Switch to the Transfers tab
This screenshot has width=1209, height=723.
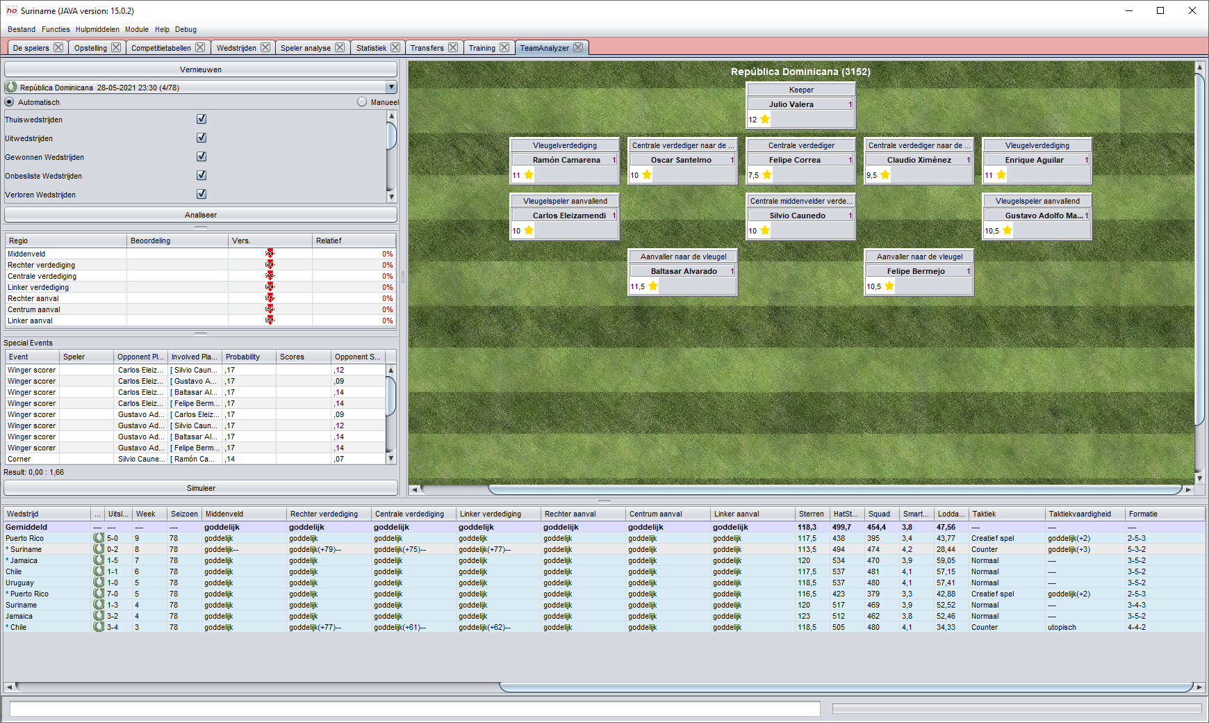point(427,47)
